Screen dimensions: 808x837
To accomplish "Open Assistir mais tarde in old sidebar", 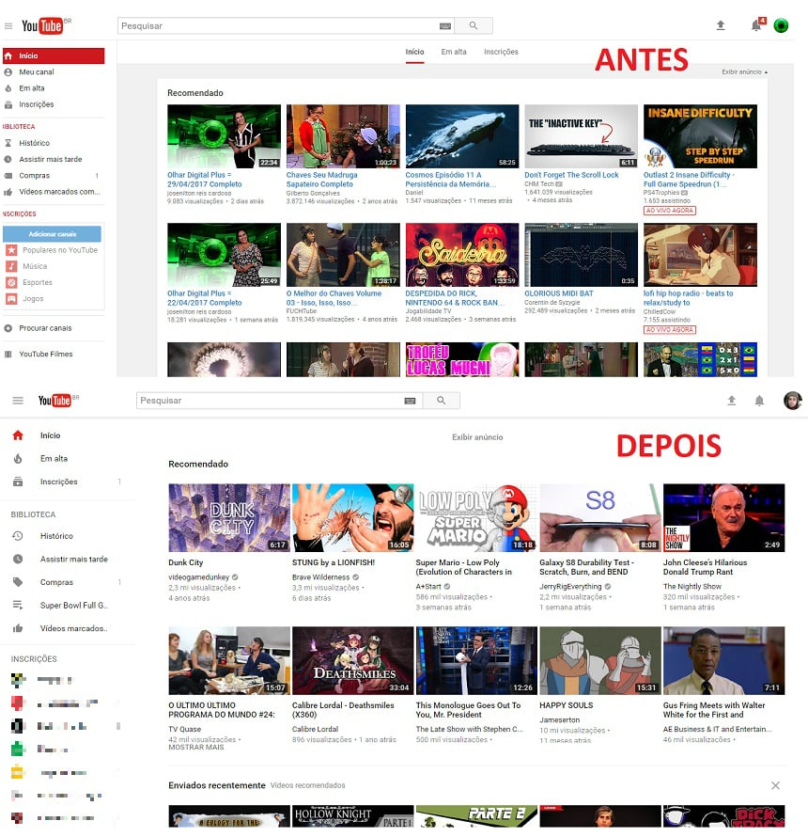I will coord(50,159).
